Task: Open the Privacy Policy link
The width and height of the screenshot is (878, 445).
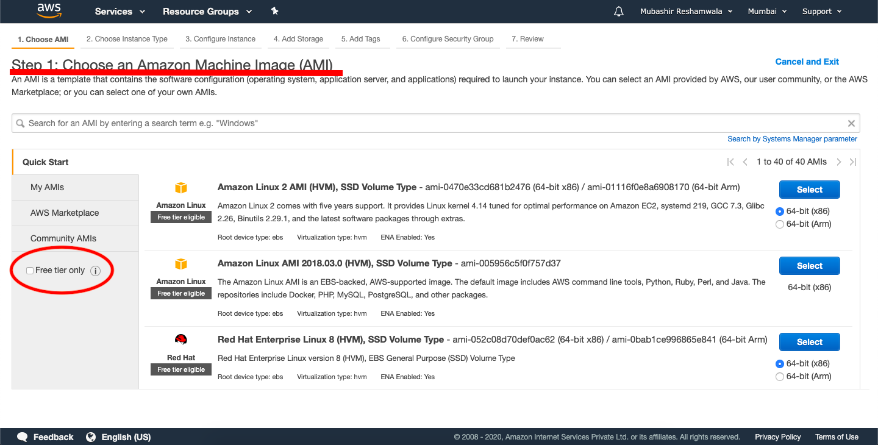Action: [777, 437]
